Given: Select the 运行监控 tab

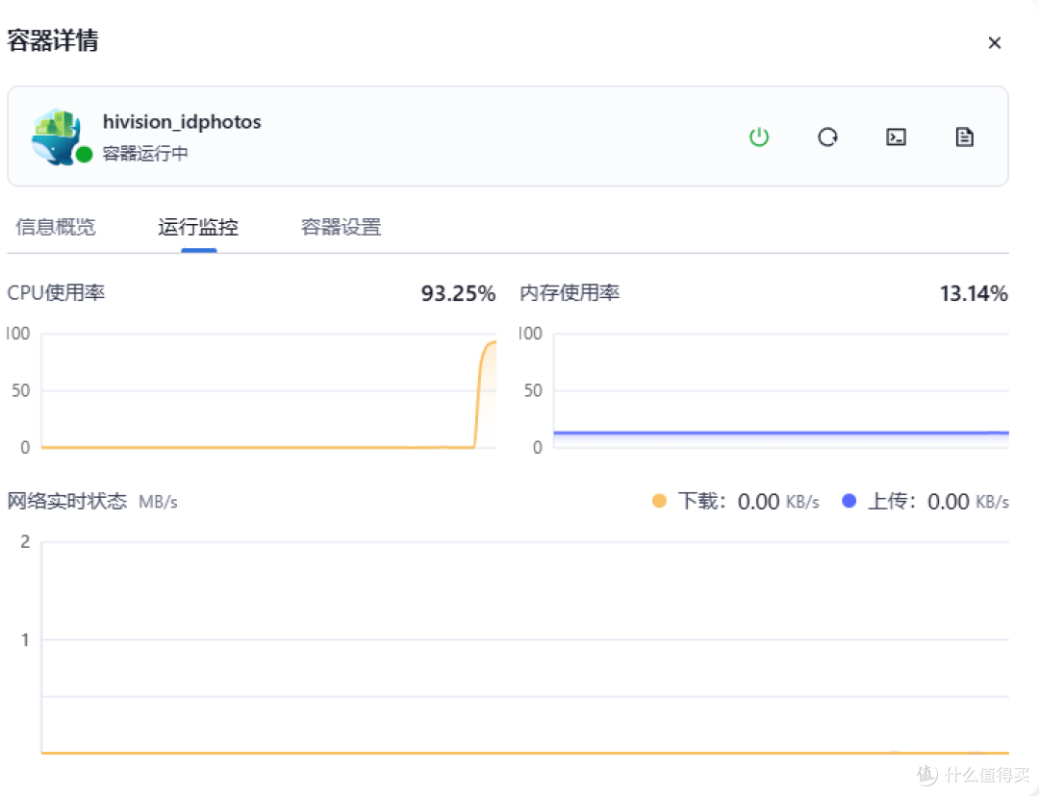Looking at the screenshot, I should pos(198,227).
